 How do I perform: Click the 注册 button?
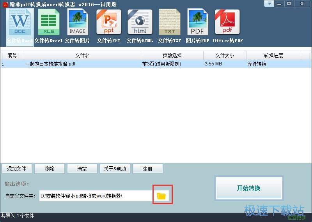(x=148, y=169)
